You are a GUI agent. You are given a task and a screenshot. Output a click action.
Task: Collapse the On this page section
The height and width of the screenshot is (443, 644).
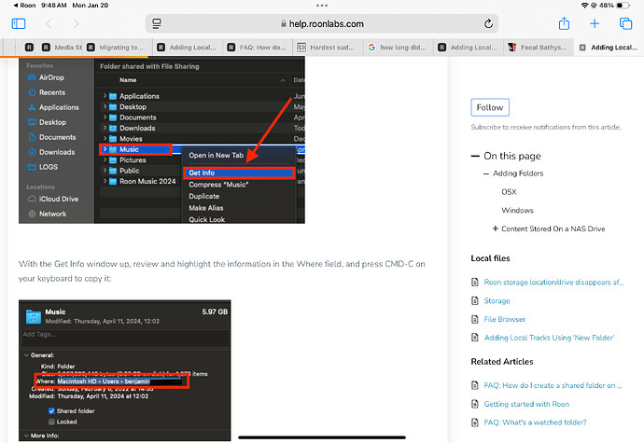pos(475,156)
